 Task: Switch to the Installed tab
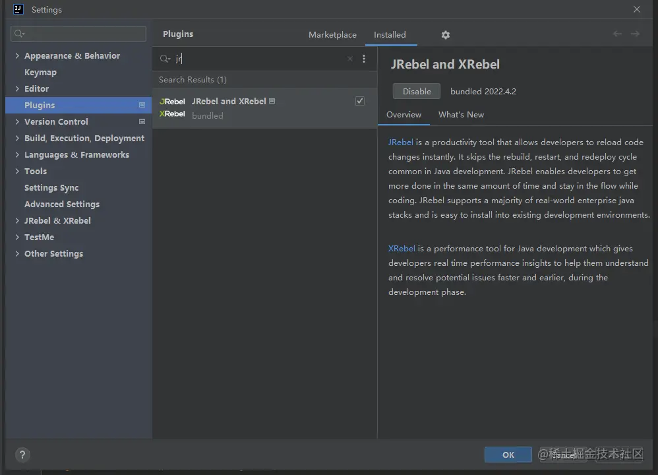click(390, 35)
